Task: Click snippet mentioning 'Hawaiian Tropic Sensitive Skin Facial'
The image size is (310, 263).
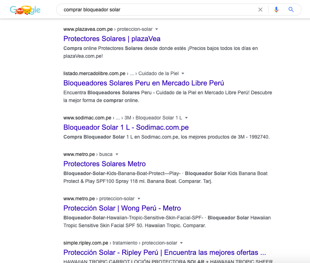Action: [x=167, y=222]
